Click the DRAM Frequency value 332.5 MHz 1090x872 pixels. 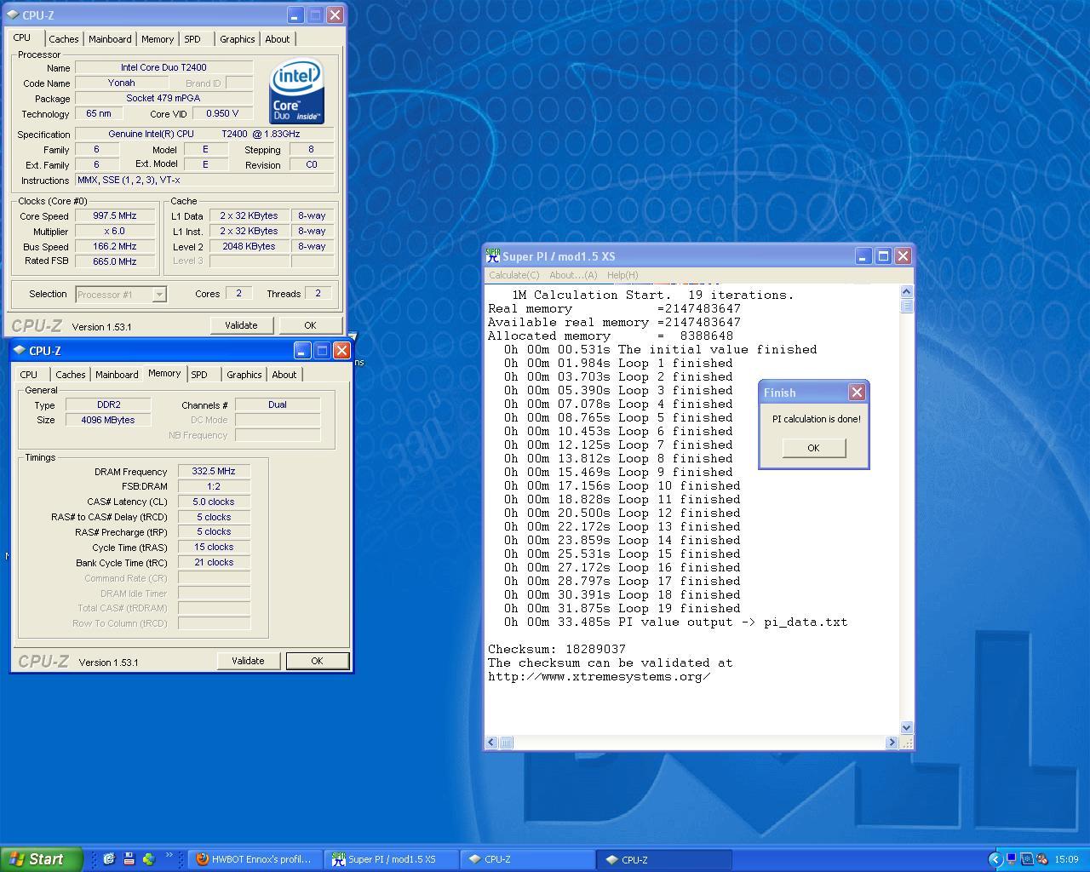[214, 472]
